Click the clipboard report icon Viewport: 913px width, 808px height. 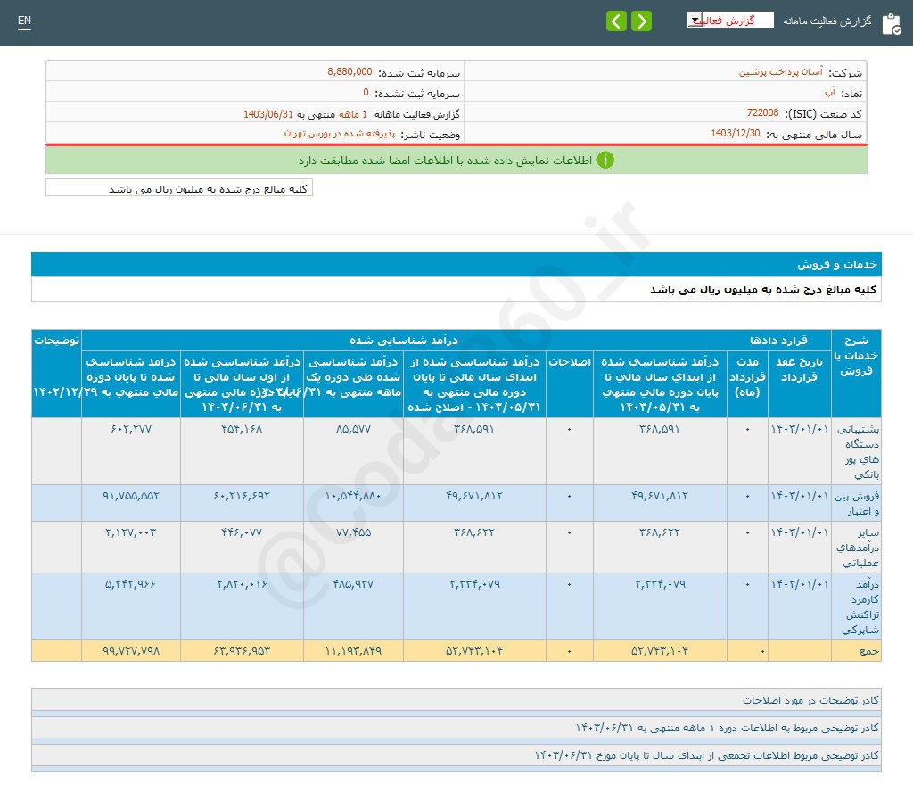[892, 23]
